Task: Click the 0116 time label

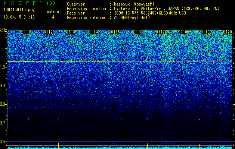Action: pyautogui.click(x=138, y=32)
